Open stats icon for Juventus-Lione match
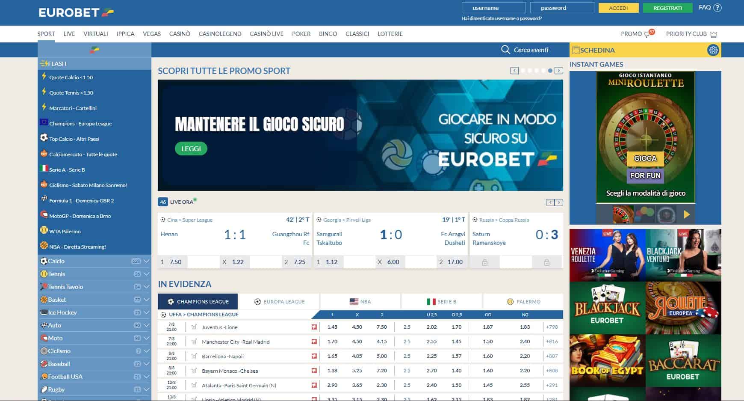 pyautogui.click(x=194, y=327)
